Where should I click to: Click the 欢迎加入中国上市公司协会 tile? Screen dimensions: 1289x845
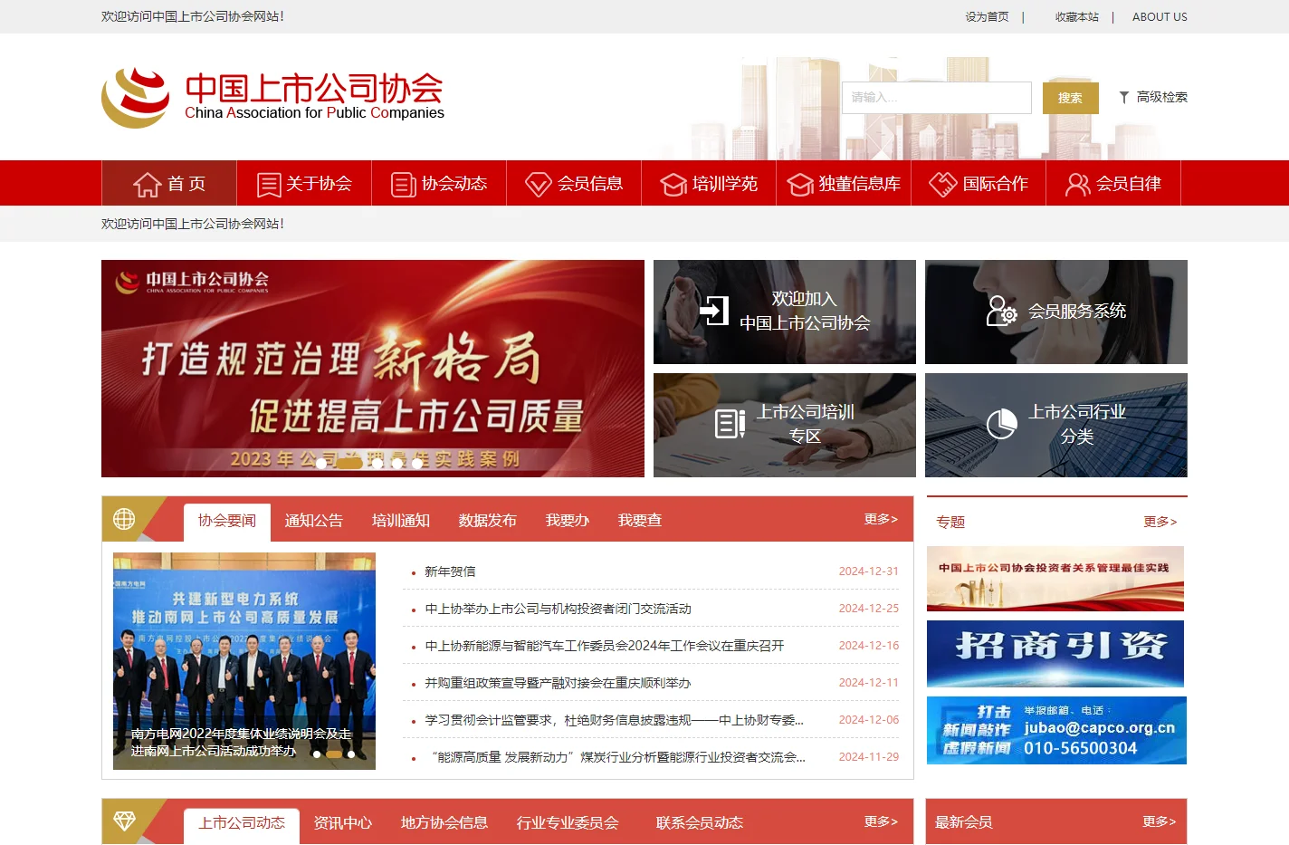(x=785, y=312)
